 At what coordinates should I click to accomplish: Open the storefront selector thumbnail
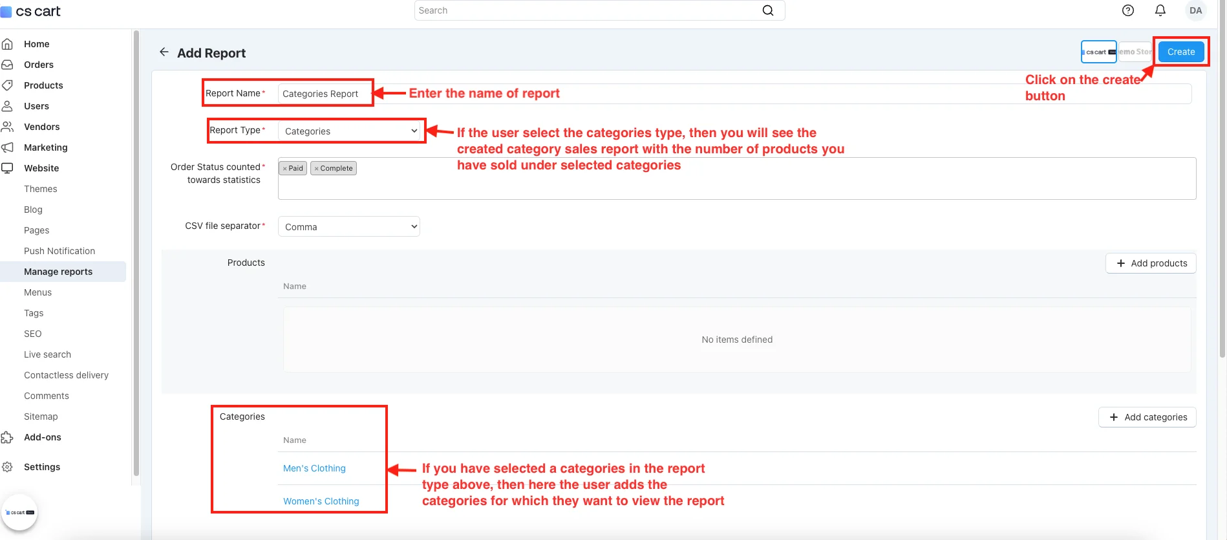[1098, 52]
